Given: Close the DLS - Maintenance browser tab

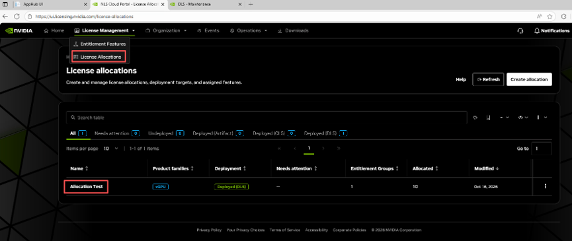Looking at the screenshot, I should [239, 5].
